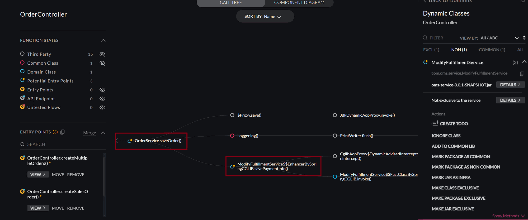Expand Show Methods at panel bottom
This screenshot has width=528, height=220.
508,216
